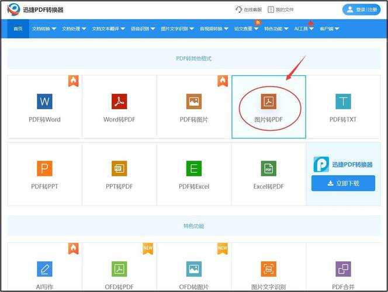Open the PDF合并 merge icon
This screenshot has width=388, height=292.
[x=343, y=269]
